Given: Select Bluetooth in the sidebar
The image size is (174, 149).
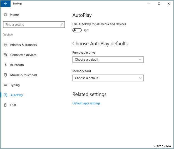Looking at the screenshot, I should (17, 65).
